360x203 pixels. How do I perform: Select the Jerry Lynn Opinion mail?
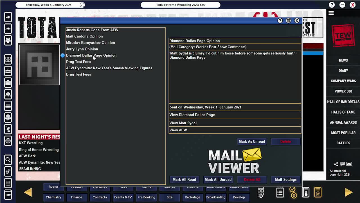(x=82, y=49)
